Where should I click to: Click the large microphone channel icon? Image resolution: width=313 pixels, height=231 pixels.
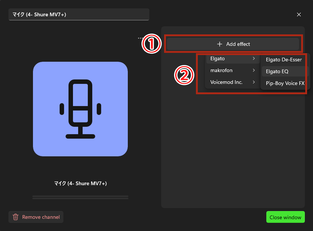[x=80, y=109]
